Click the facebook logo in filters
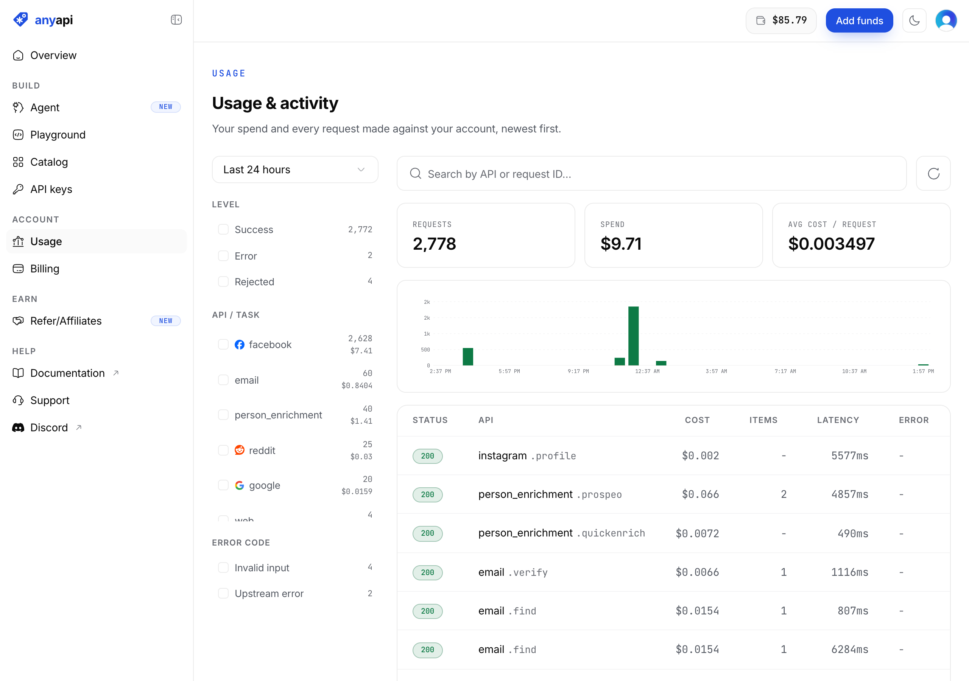This screenshot has height=681, width=969. tap(239, 345)
